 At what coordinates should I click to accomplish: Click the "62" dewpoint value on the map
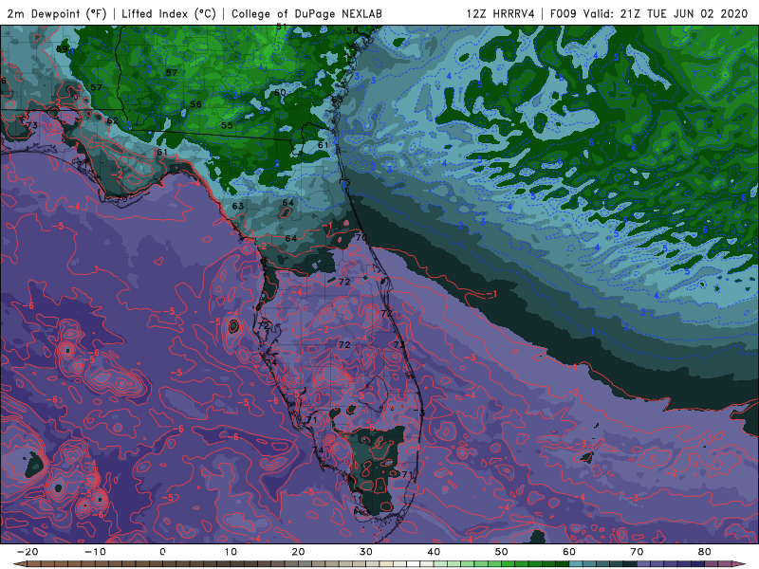pos(112,120)
